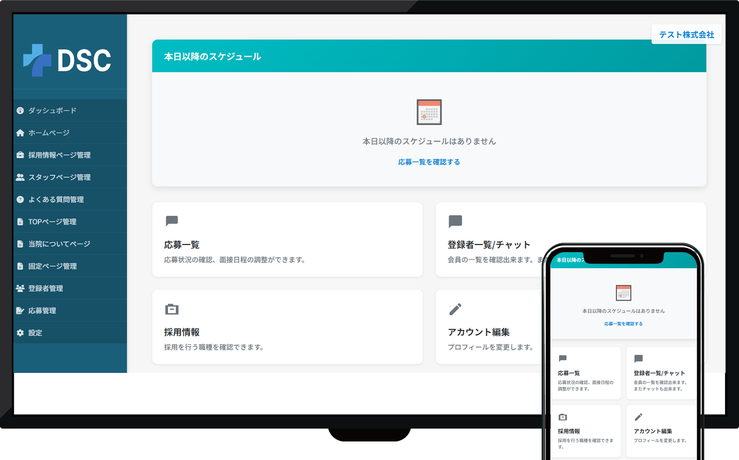
Task: Open 登録者管理 in the sidebar menu
Action: pyautogui.click(x=70, y=289)
